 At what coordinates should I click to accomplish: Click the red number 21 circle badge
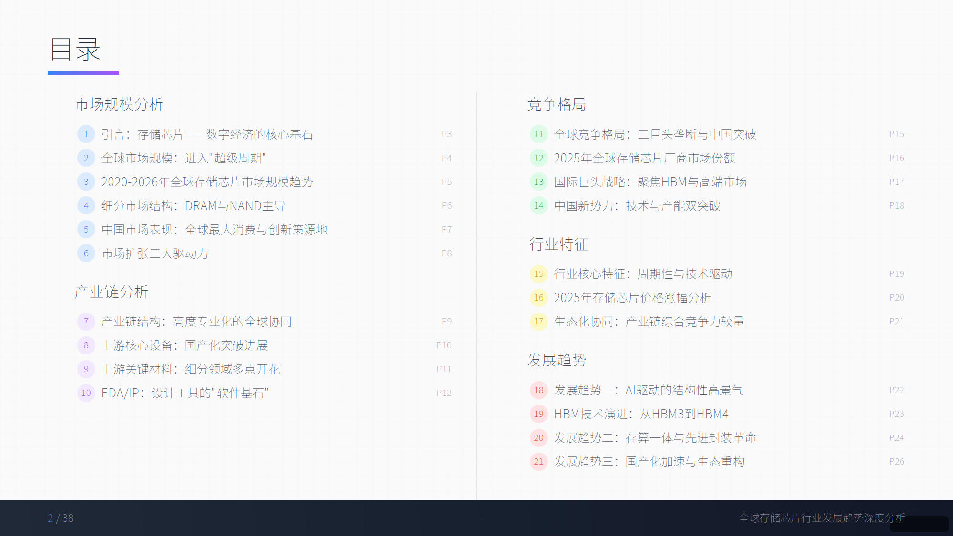point(538,462)
